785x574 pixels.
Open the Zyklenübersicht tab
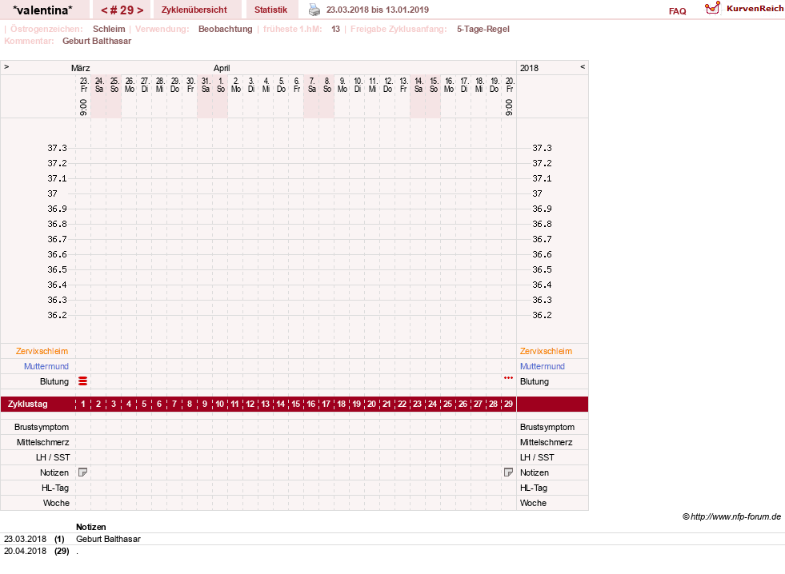tap(194, 10)
